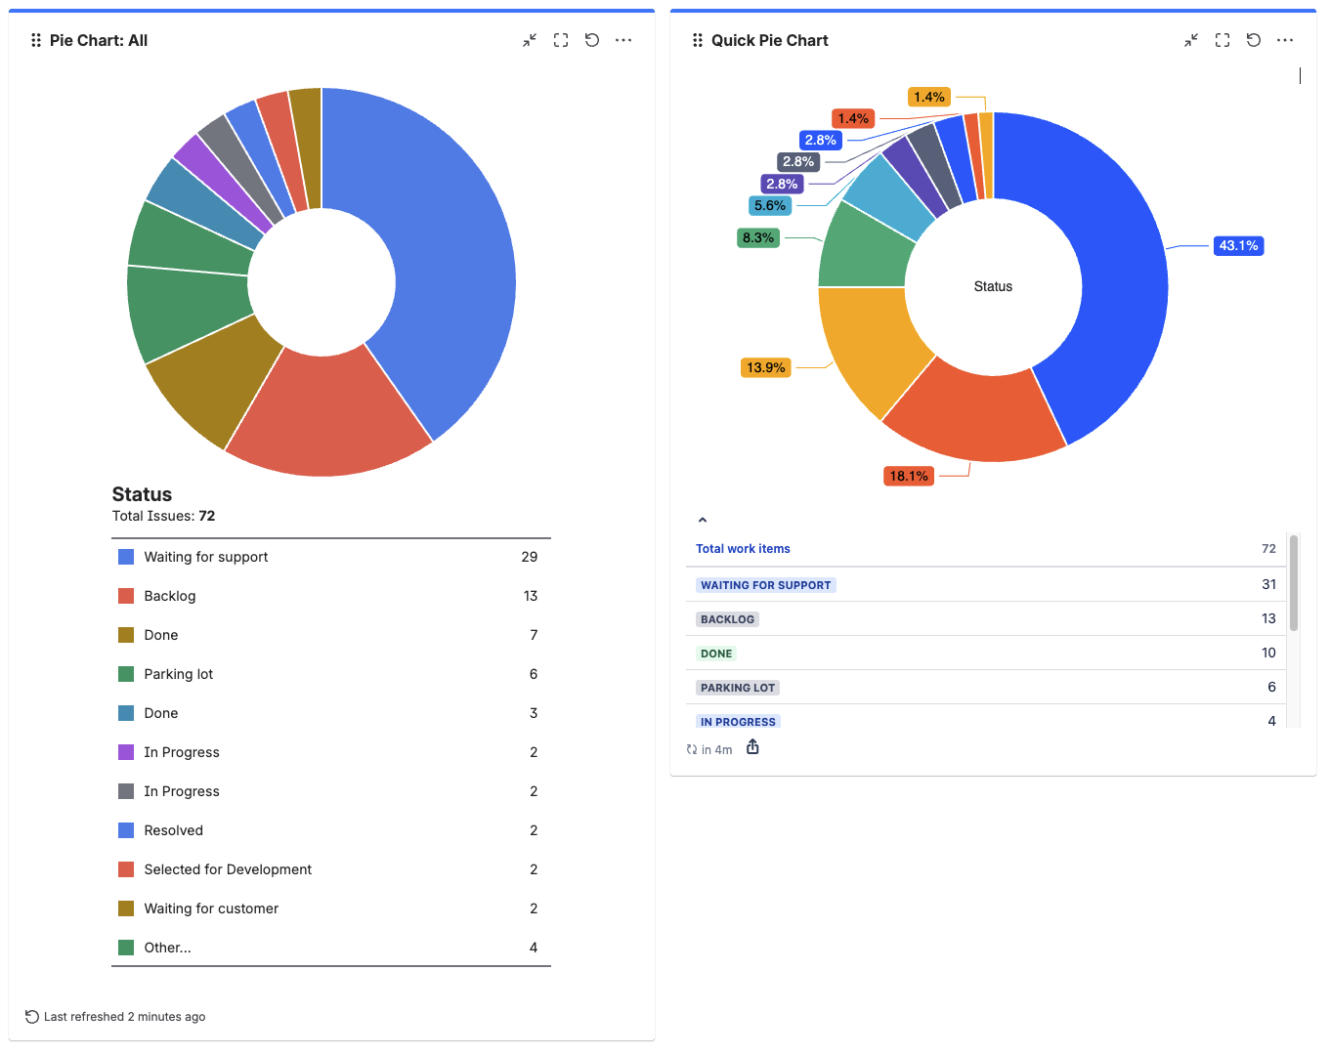
Task: Open the Quick Pie Chart overflow menu
Action: point(1285,40)
